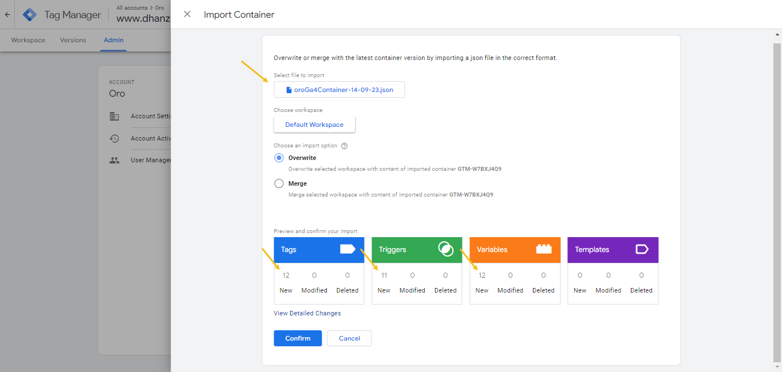Screen dimensions: 782x372
Task: Select the Overwrite import option
Action: pyautogui.click(x=279, y=158)
